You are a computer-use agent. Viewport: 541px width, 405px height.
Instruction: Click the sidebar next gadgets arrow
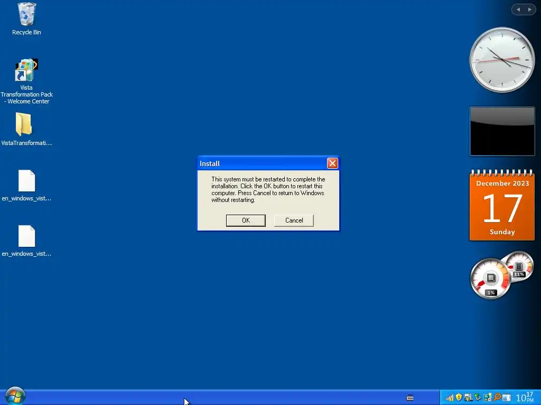click(x=529, y=9)
